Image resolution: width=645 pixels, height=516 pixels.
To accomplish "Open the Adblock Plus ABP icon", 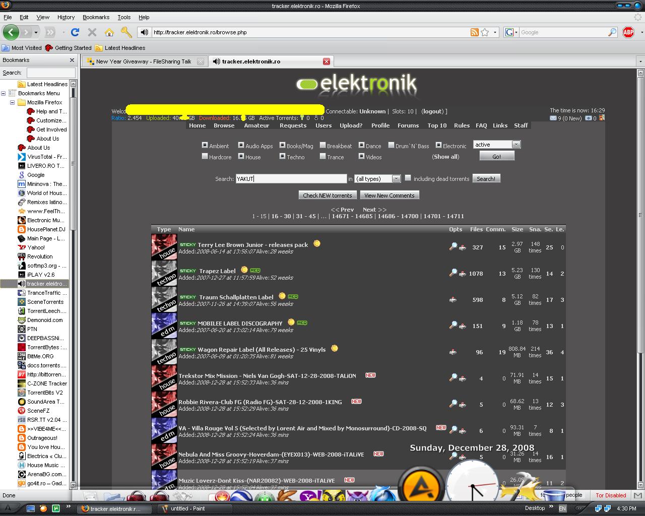I will 628,32.
